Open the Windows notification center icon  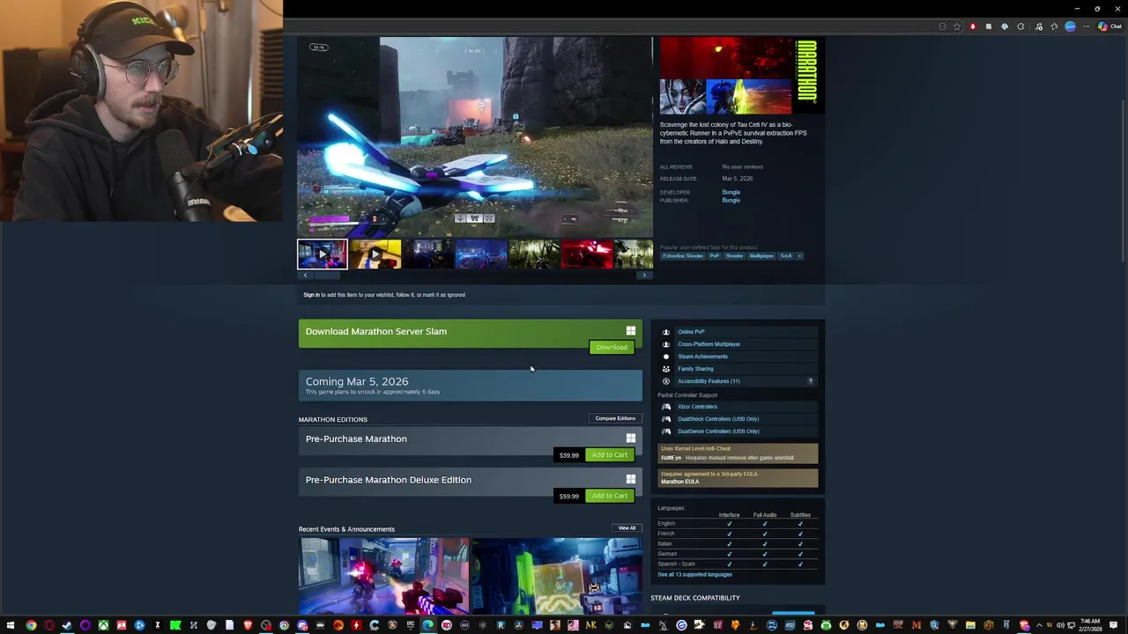point(1113,625)
